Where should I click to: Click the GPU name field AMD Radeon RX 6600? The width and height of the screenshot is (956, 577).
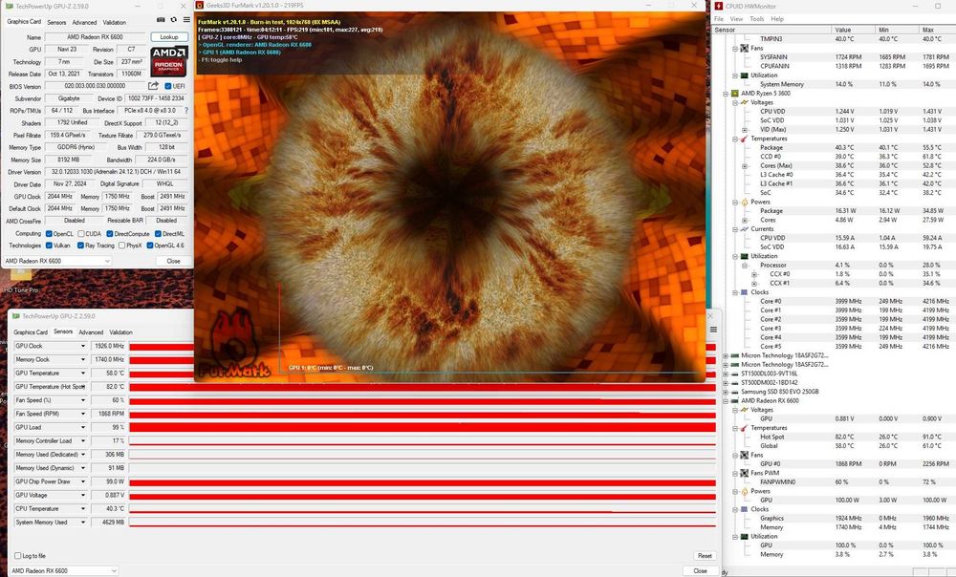[x=95, y=37]
